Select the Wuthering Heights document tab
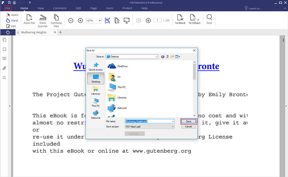This screenshot has height=177, width=288. click(33, 32)
